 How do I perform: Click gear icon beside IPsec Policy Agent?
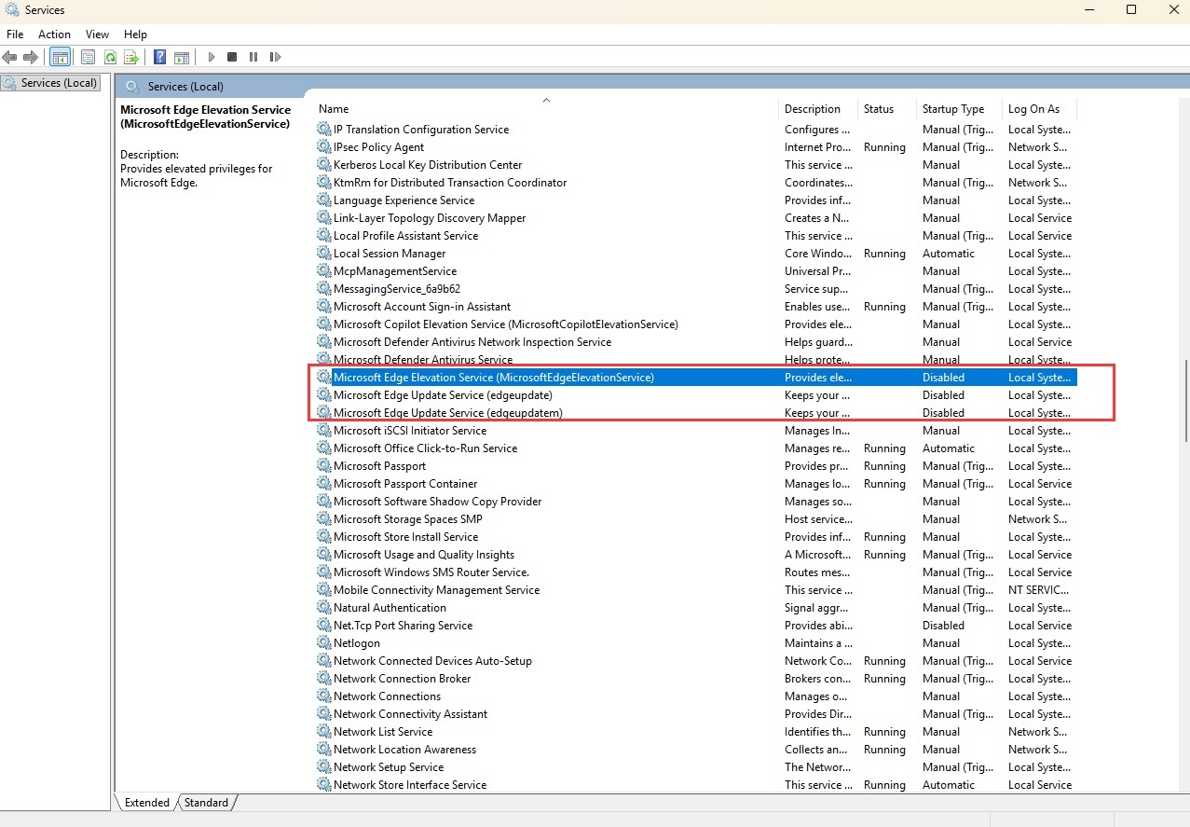[324, 147]
